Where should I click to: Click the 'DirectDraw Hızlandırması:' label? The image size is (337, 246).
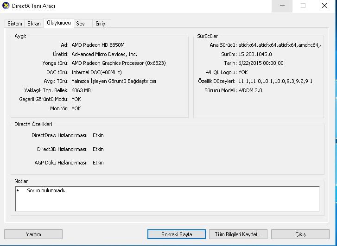[59, 135]
